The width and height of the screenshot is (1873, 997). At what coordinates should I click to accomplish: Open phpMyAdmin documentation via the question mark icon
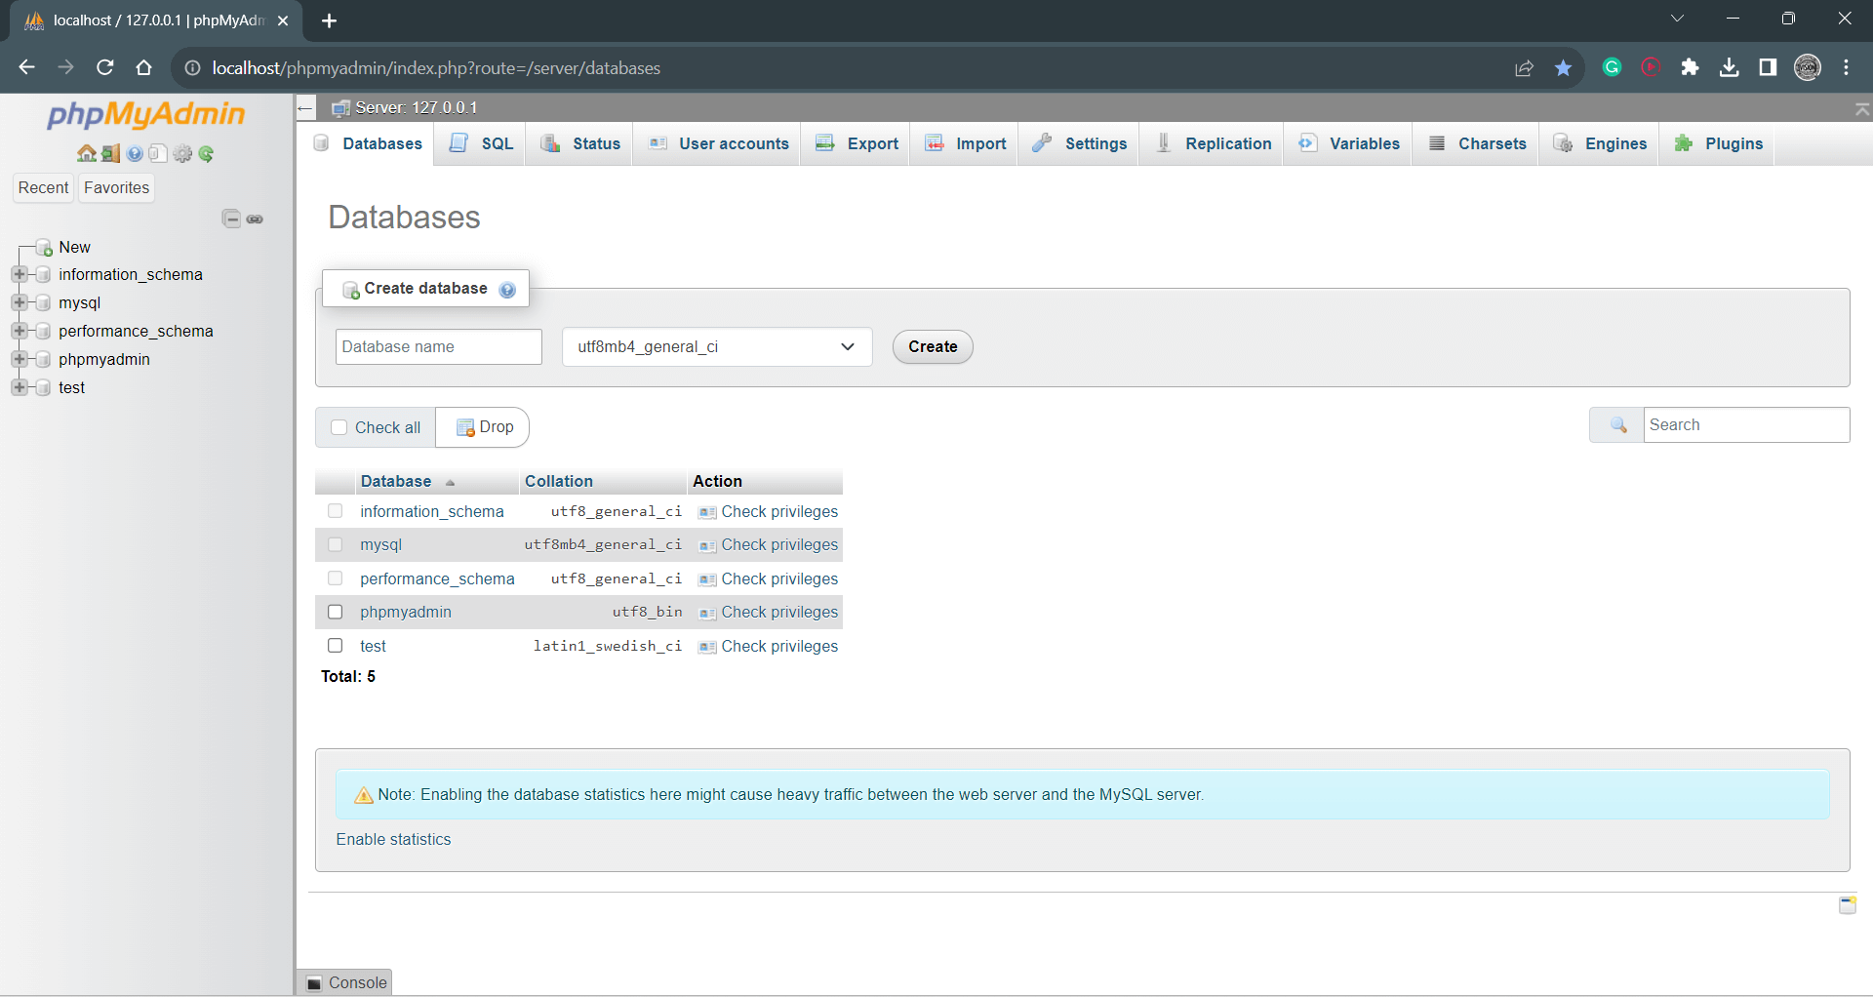point(134,153)
